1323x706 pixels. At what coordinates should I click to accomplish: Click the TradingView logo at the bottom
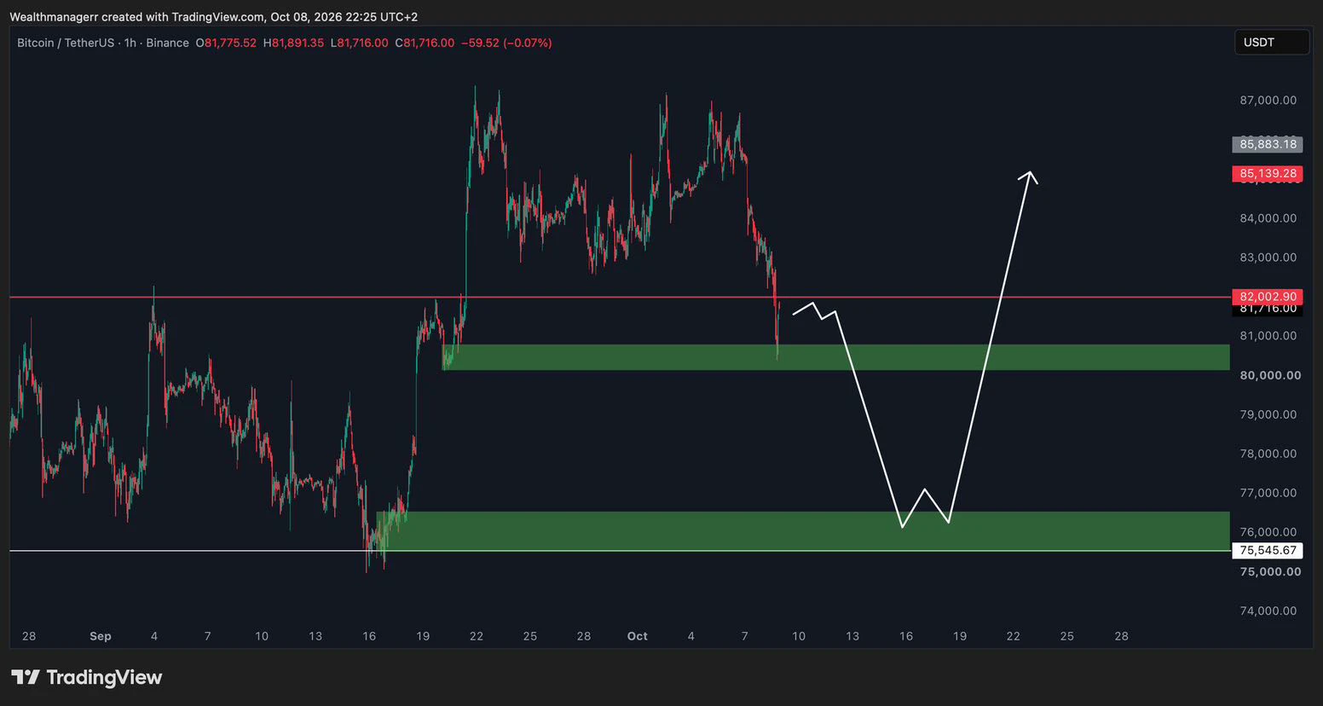click(x=86, y=677)
